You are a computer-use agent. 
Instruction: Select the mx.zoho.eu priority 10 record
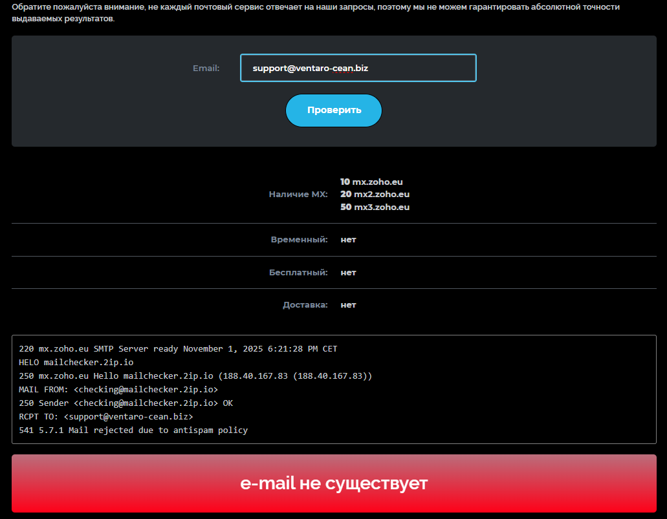(x=371, y=182)
